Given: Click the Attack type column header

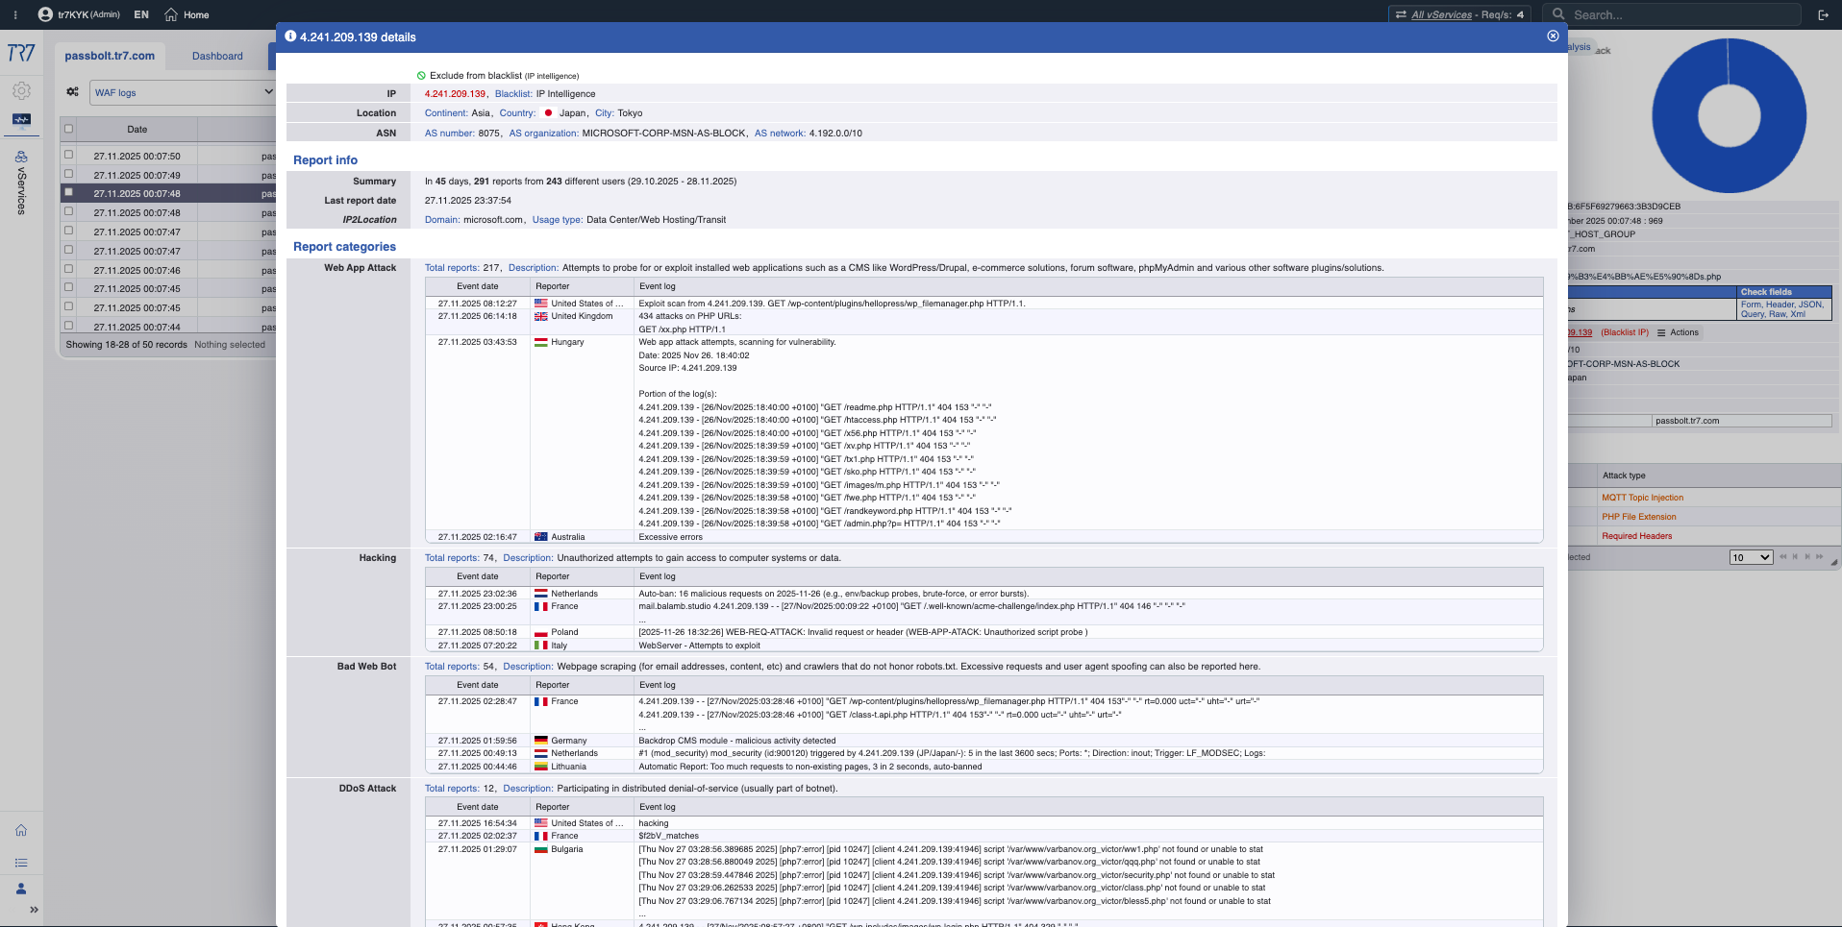Looking at the screenshot, I should [1624, 476].
